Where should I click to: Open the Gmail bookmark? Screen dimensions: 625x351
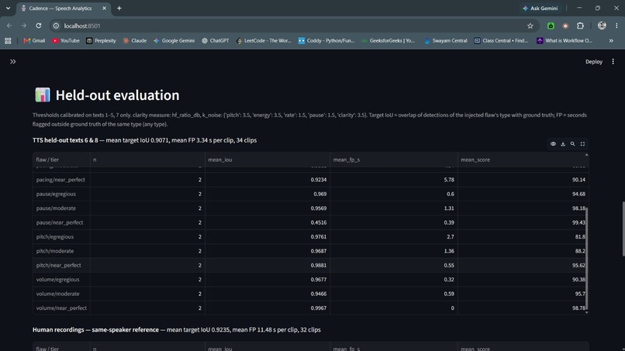point(34,40)
